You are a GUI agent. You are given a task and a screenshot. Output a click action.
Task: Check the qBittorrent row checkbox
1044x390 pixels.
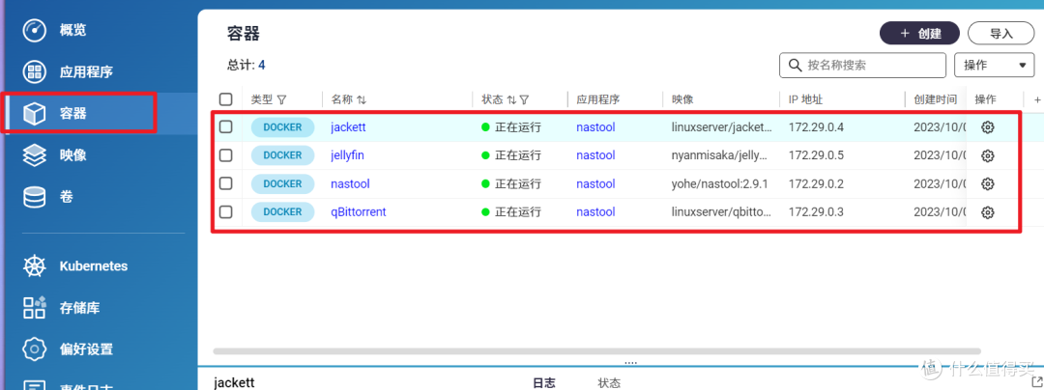(x=225, y=212)
